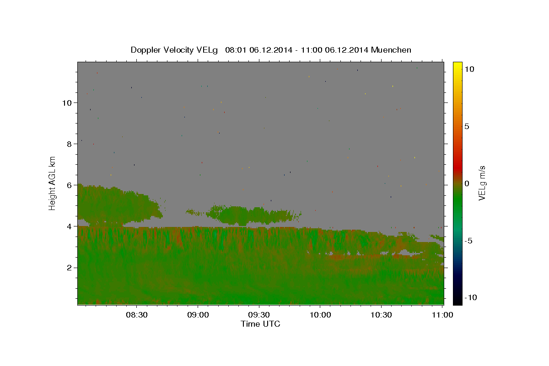Click the height axis label 2

(69, 268)
